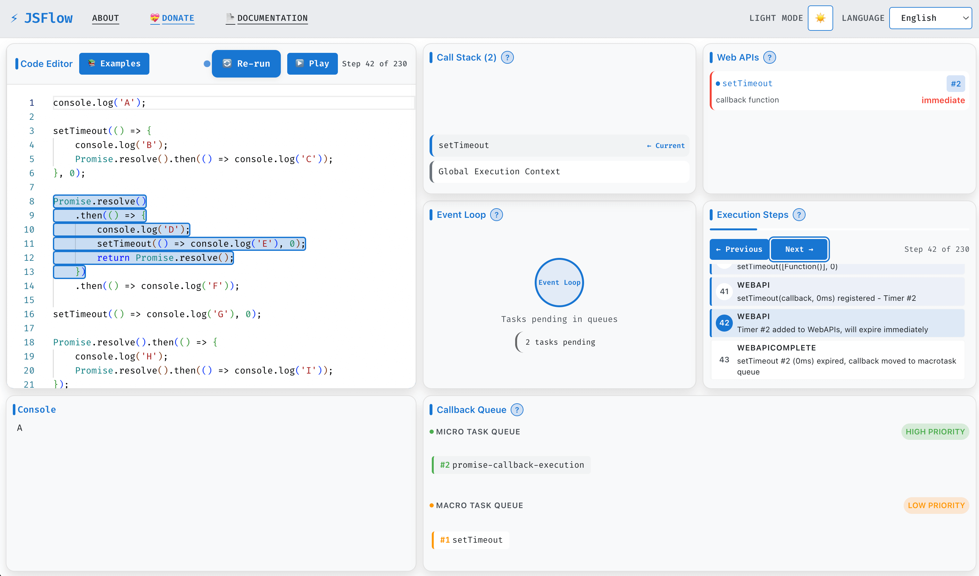Click the JSFlow lightning logo
The height and width of the screenshot is (576, 979).
click(x=41, y=18)
